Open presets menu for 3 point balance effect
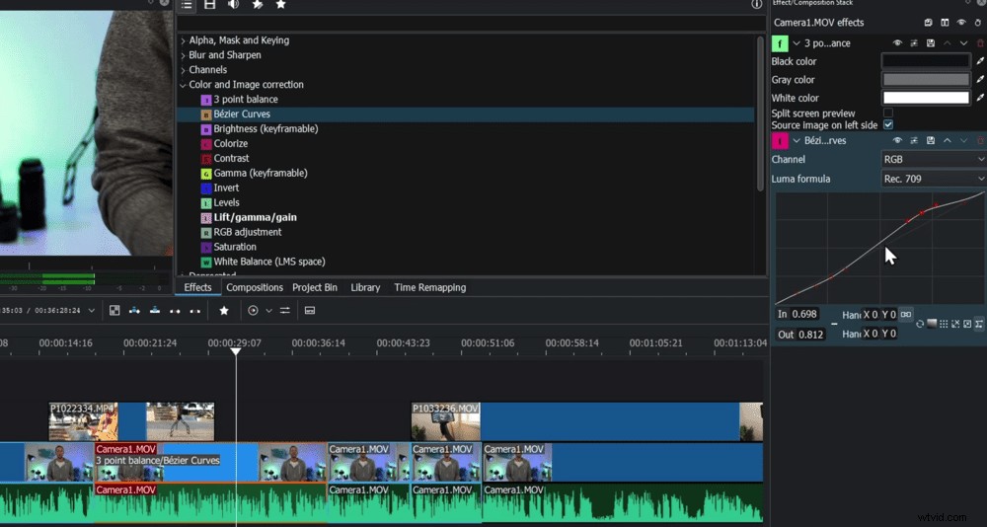This screenshot has height=527, width=987. (914, 43)
